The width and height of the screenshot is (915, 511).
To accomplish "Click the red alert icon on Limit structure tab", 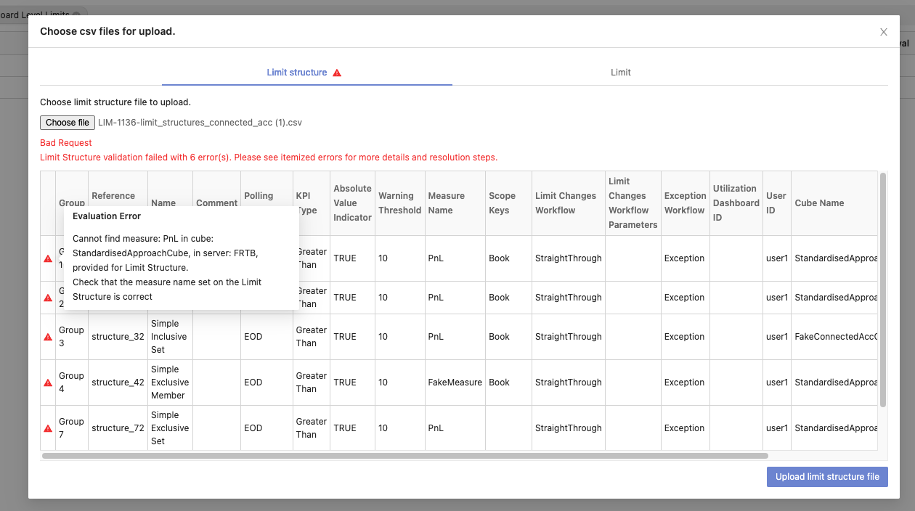I will pyautogui.click(x=337, y=73).
